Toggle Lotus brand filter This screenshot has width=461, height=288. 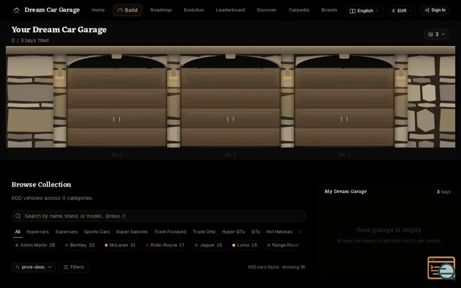tap(244, 245)
